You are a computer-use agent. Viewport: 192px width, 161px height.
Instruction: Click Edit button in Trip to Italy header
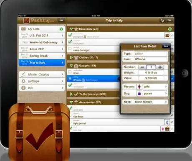(x=169, y=20)
